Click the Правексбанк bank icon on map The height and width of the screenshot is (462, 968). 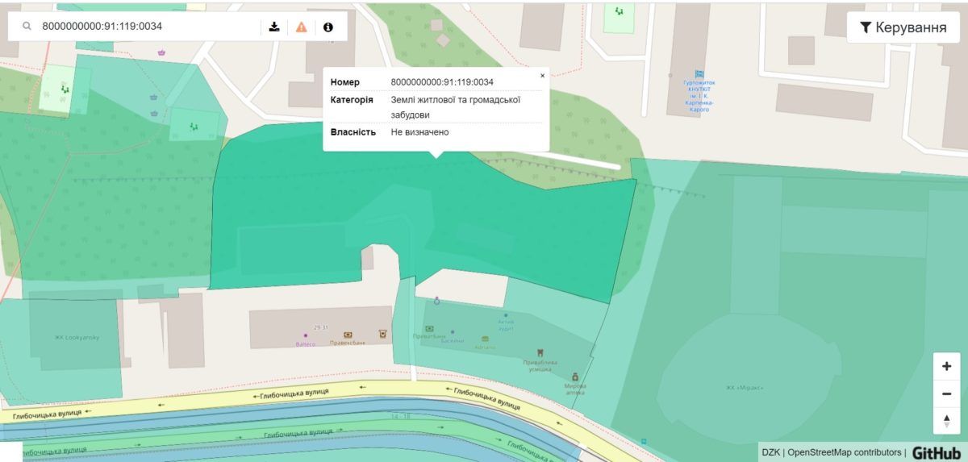(348, 334)
